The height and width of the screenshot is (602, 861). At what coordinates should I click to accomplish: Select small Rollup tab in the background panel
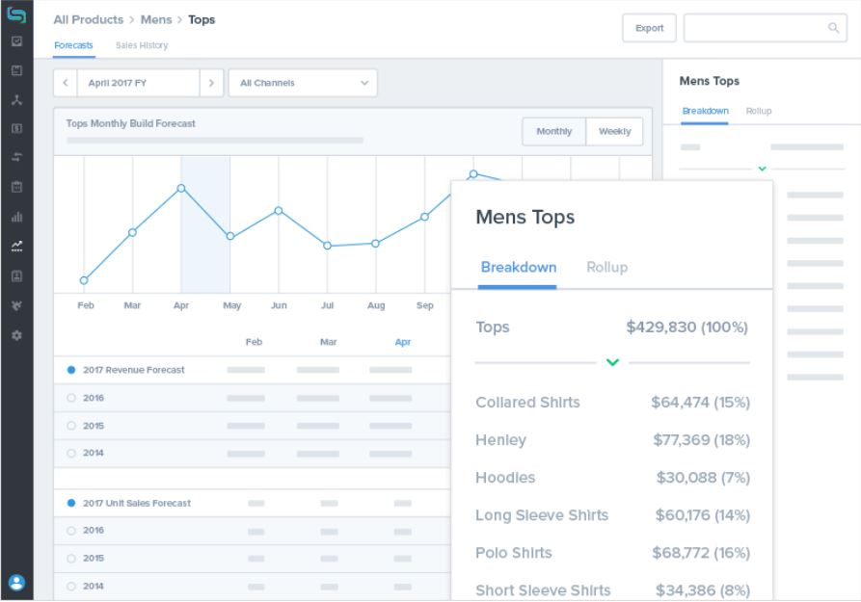pos(759,111)
